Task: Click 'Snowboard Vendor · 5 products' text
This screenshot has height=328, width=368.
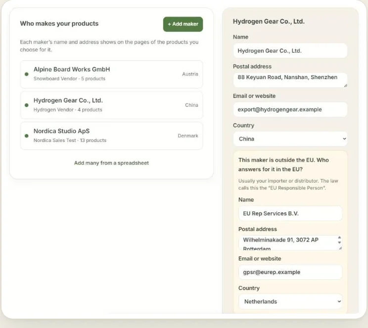Action: tap(69, 79)
